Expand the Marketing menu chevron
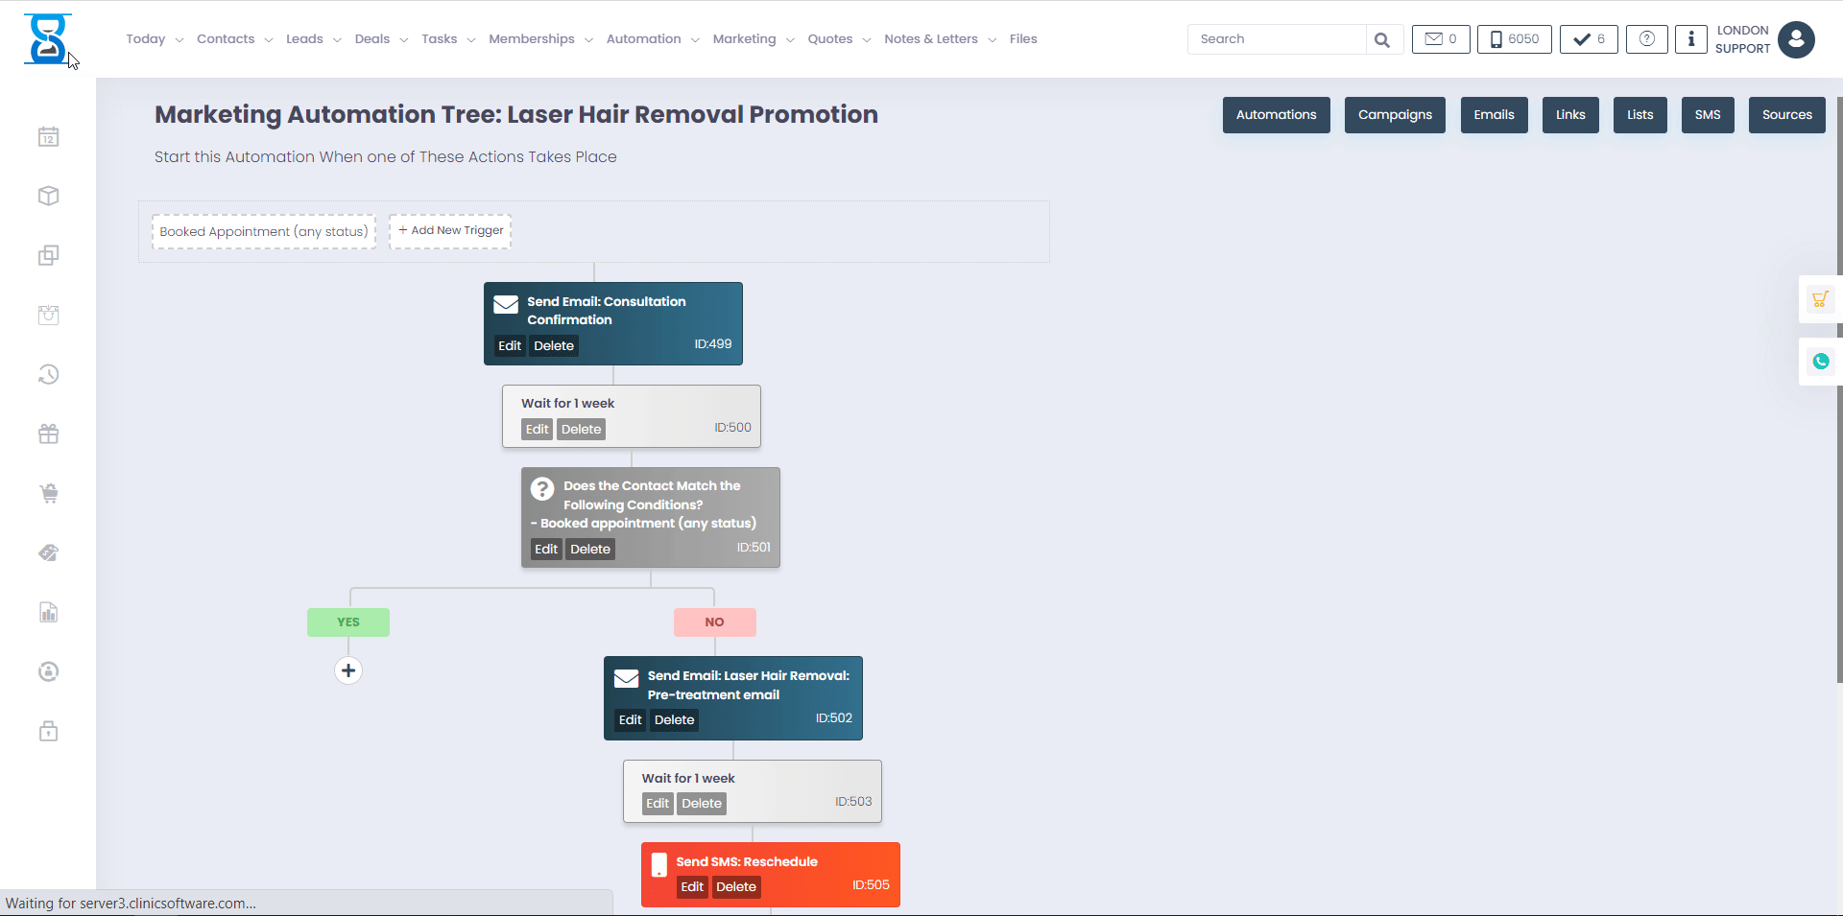The image size is (1843, 916). 789,40
